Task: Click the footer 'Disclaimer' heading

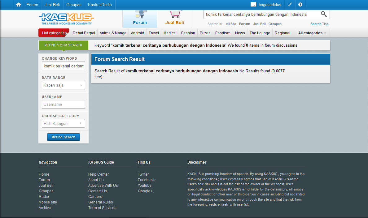Action: [197, 162]
